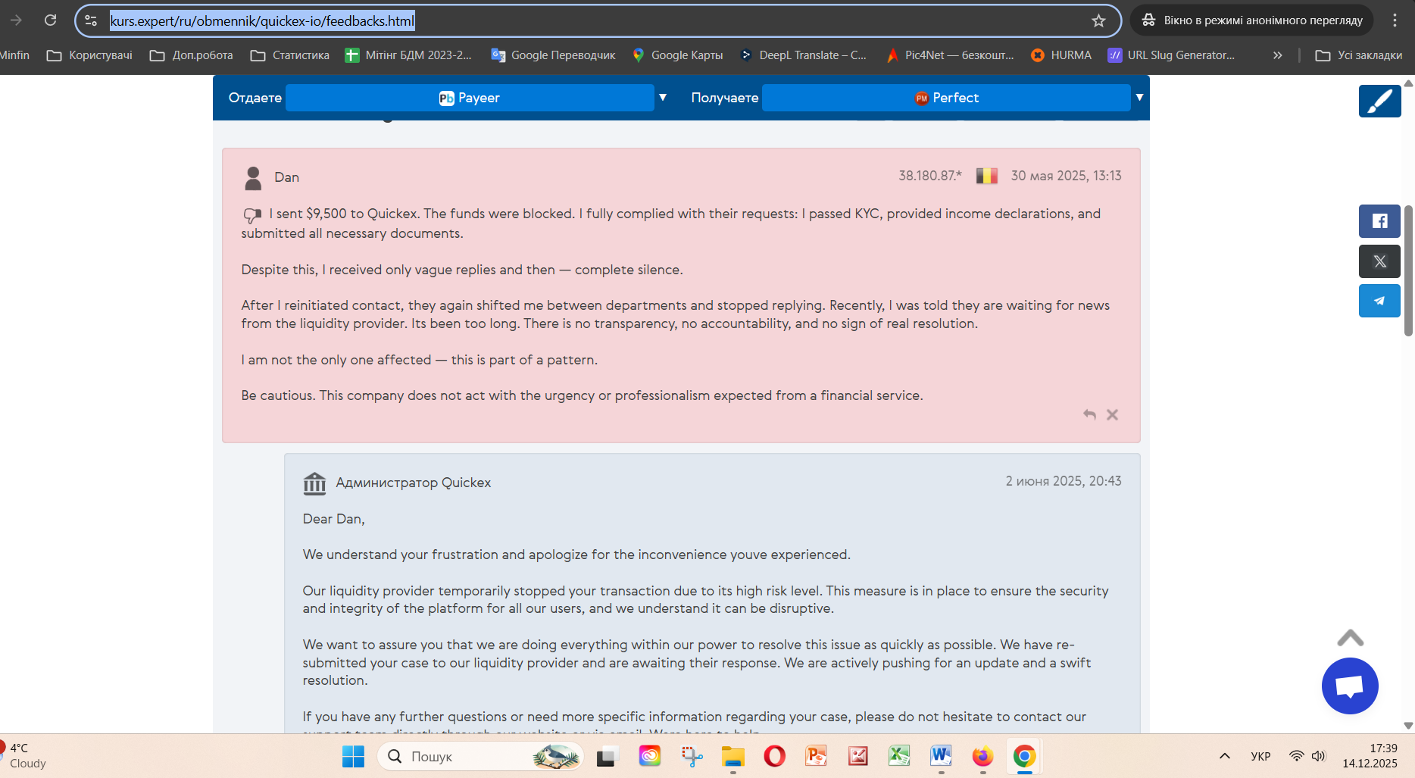Open the clock and date panel
The height and width of the screenshot is (778, 1415).
point(1370,756)
